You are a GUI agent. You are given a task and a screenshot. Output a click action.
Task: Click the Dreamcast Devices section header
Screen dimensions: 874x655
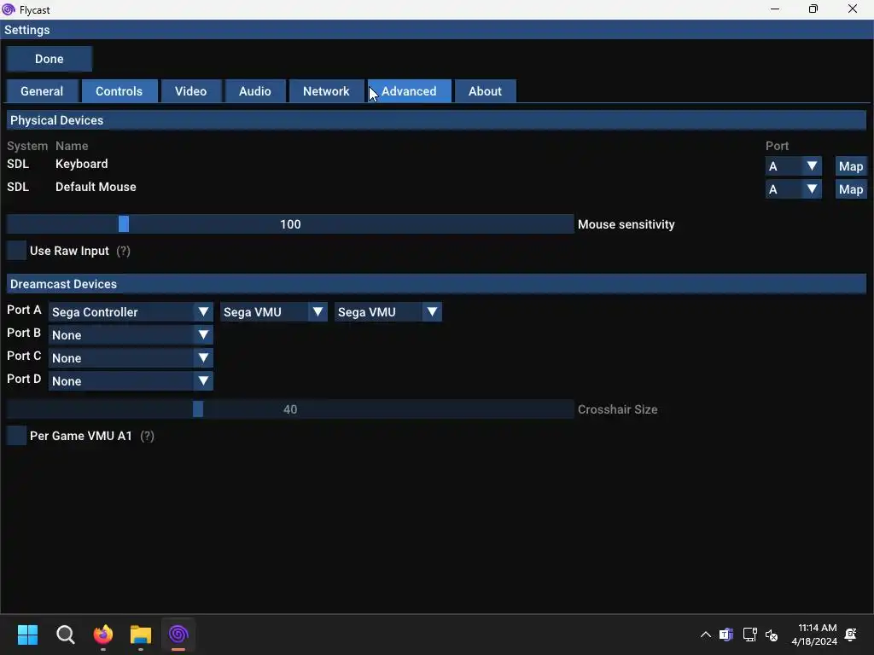[436, 284]
